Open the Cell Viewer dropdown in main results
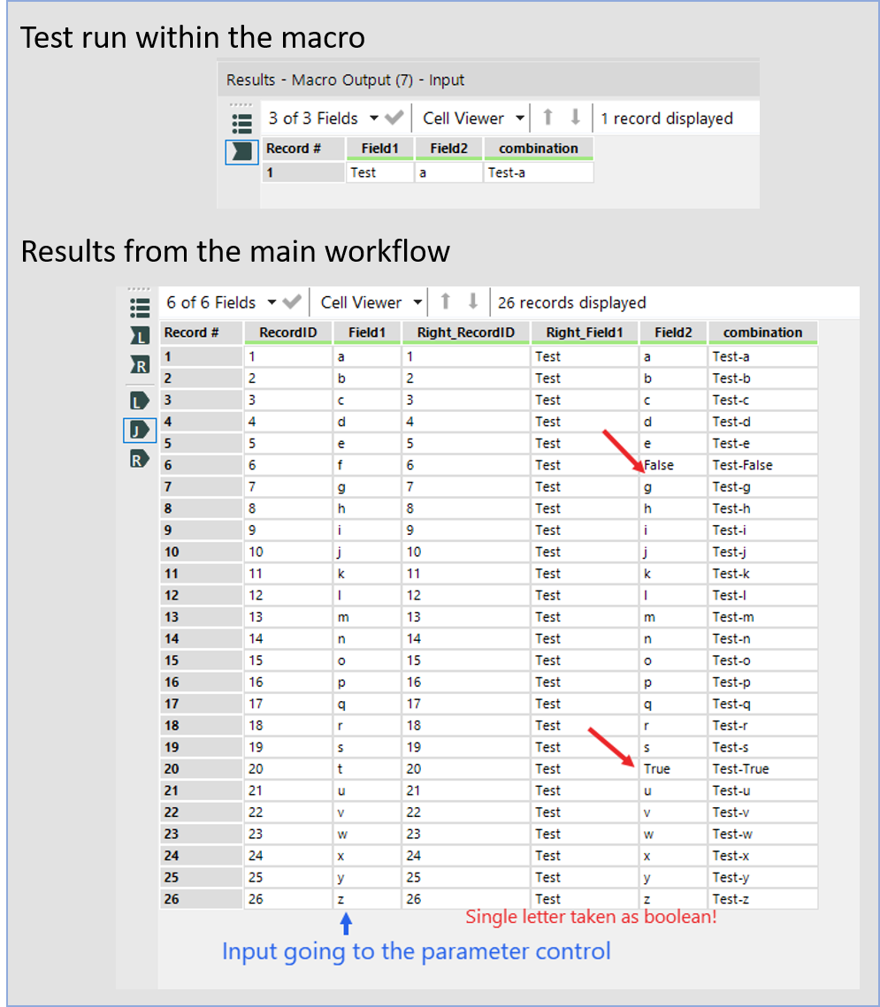The image size is (880, 1007). (x=417, y=301)
